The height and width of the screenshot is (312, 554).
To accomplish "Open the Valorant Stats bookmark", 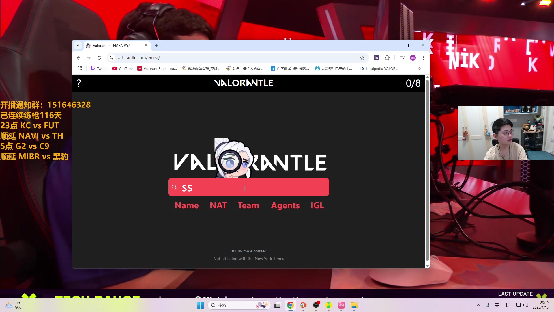I will (x=157, y=68).
